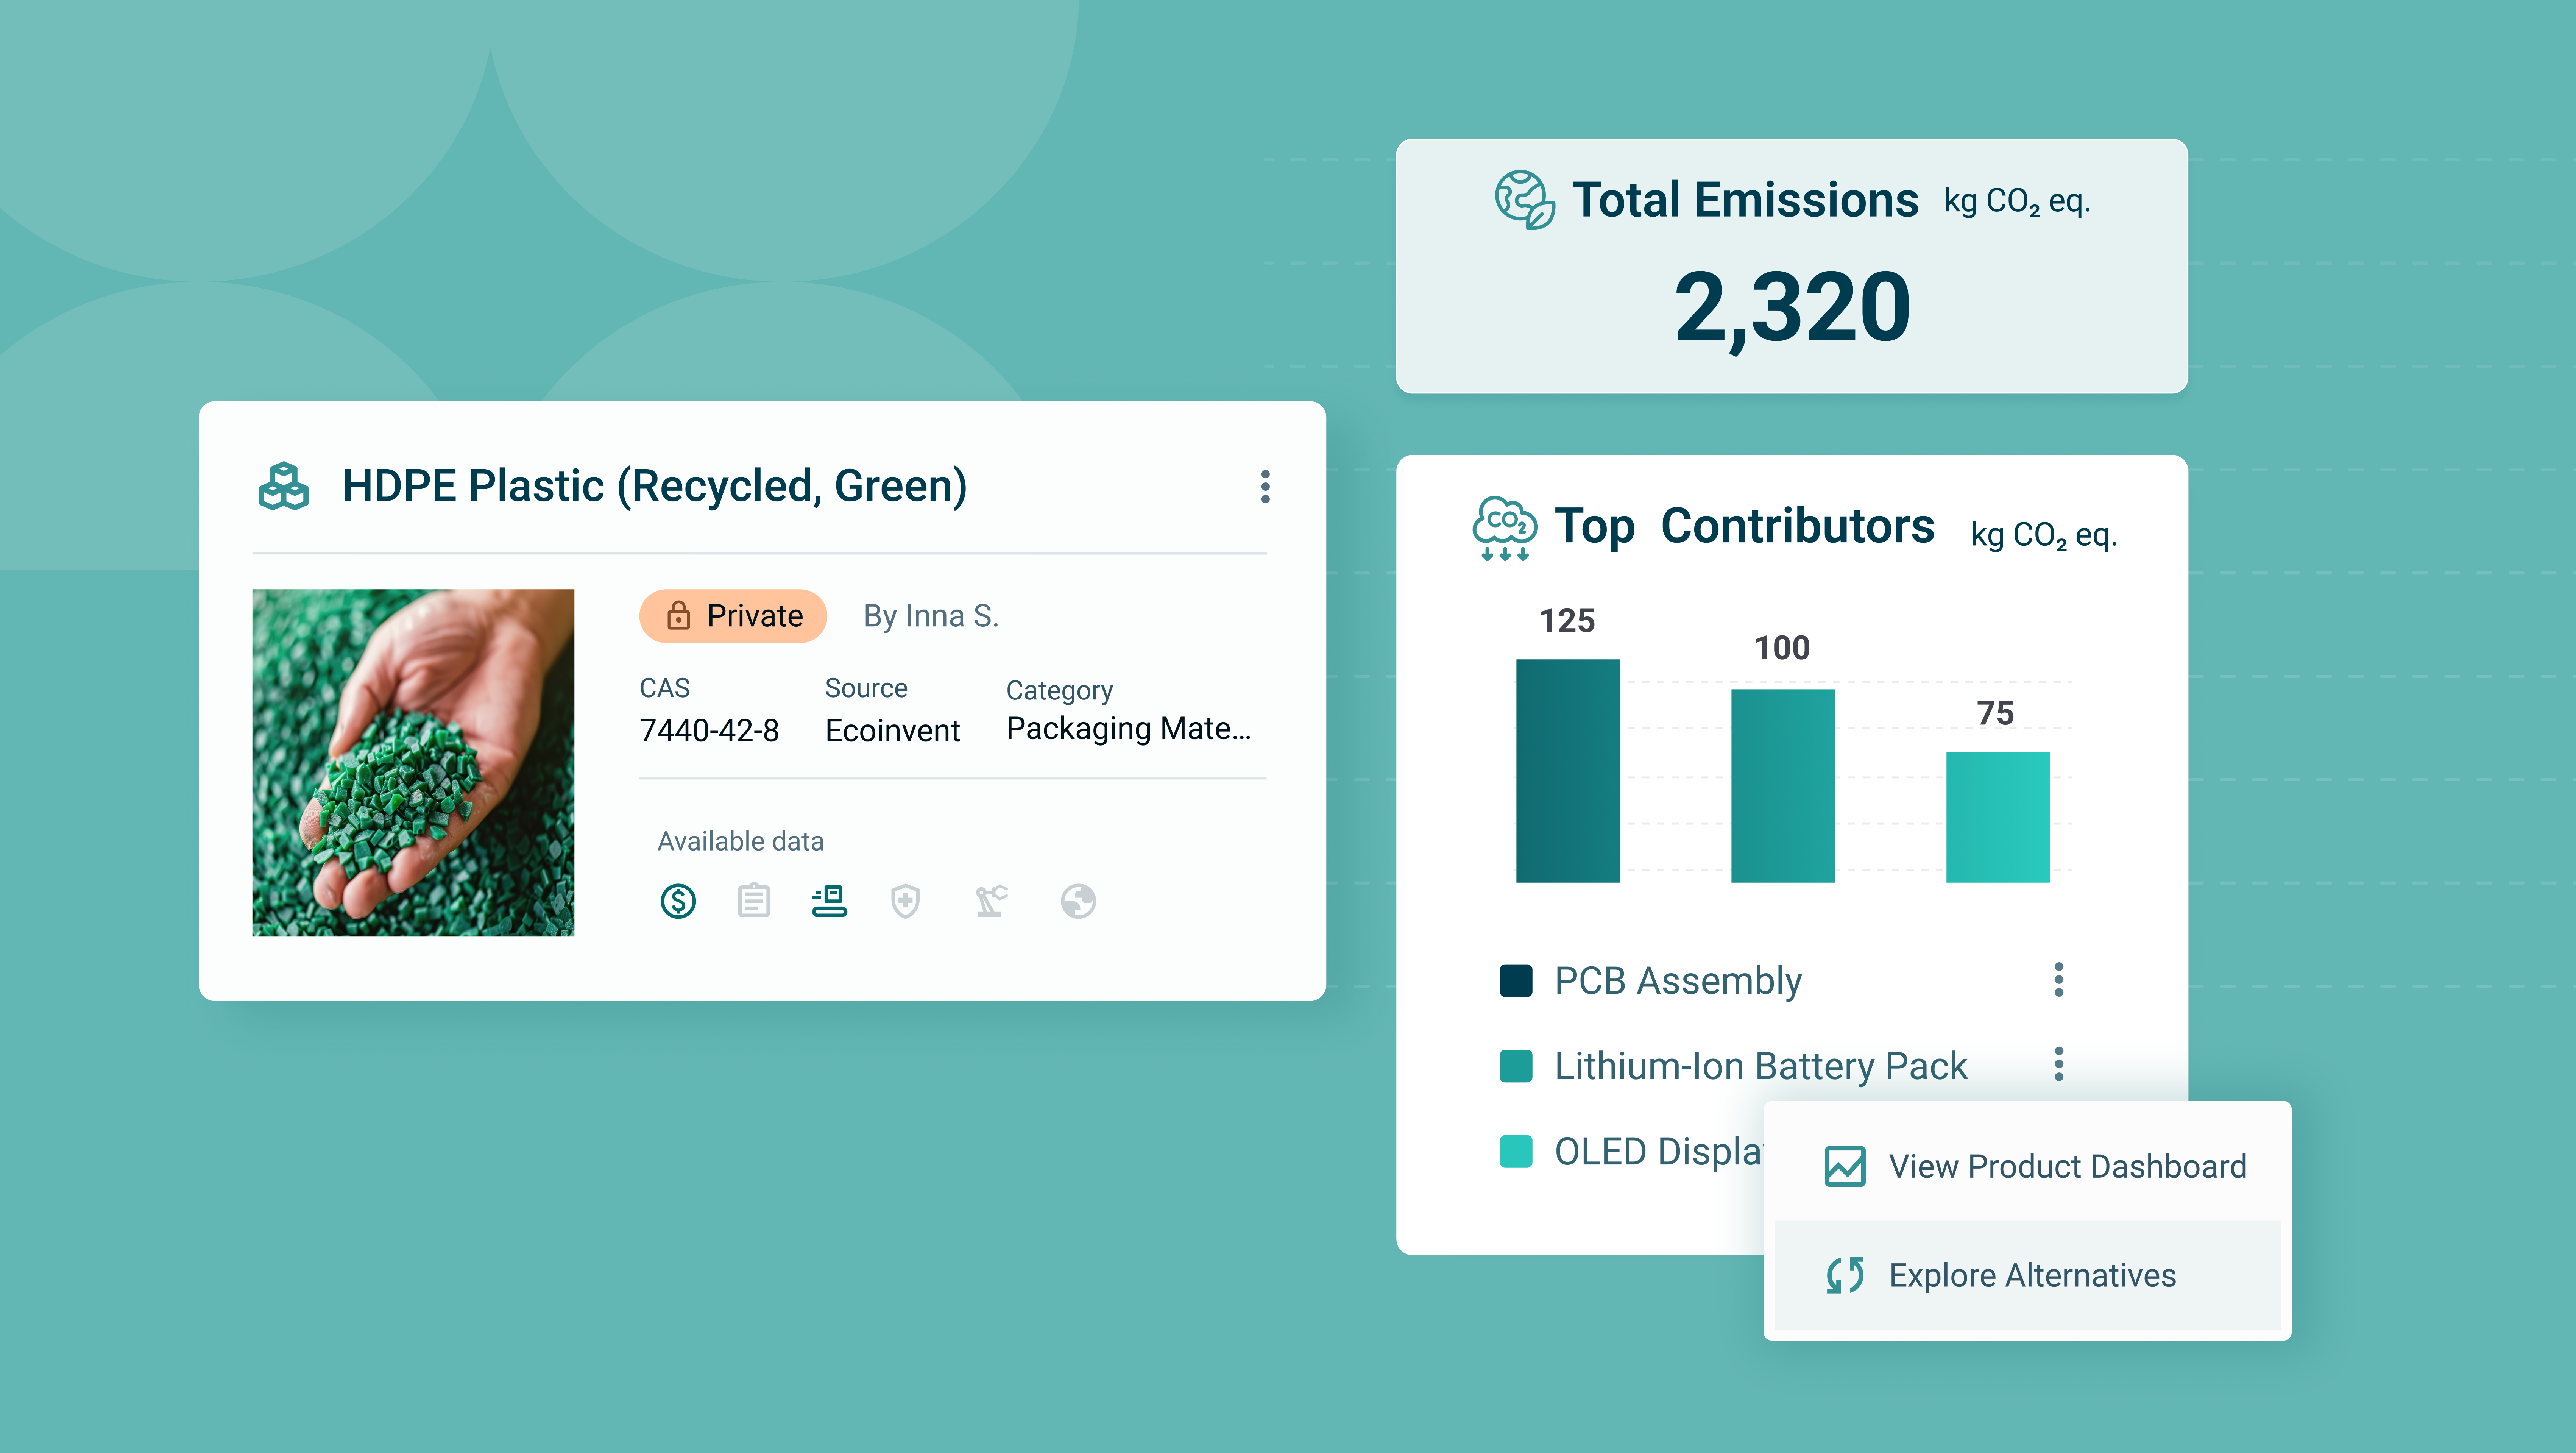Click the PCB Assembly color swatch
This screenshot has width=2576, height=1453.
tap(1516, 981)
